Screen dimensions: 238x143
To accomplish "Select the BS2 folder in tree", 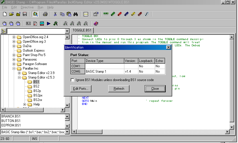I will 36,86.
